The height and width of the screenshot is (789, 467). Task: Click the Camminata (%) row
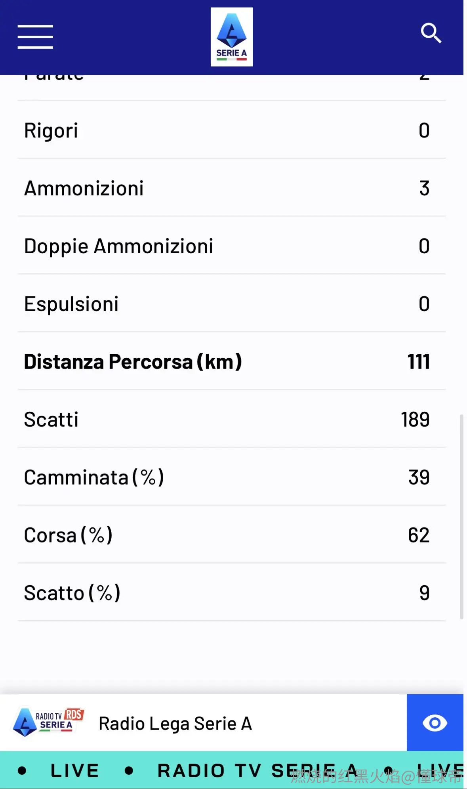pos(232,477)
